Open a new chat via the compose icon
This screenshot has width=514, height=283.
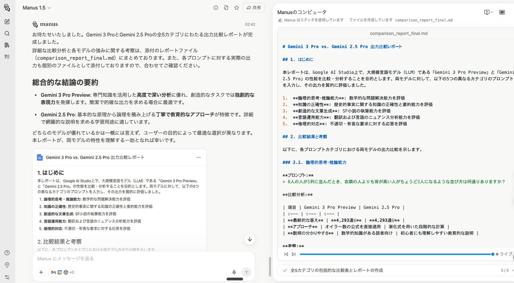[x=6, y=21]
